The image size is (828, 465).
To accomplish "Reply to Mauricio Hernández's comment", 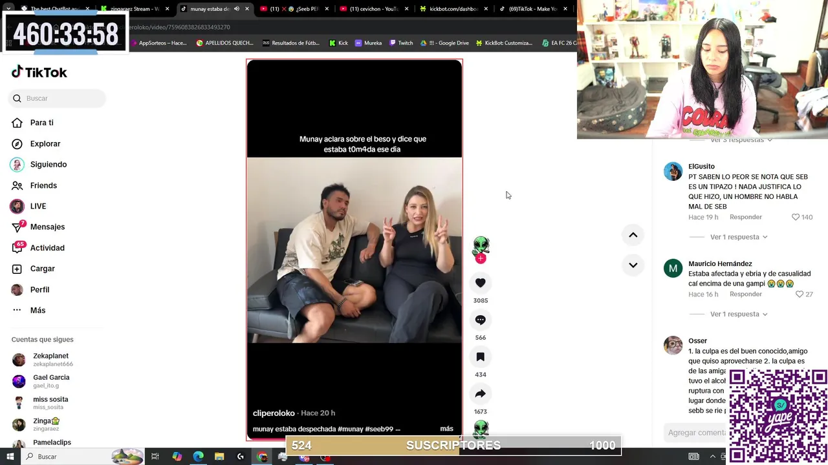I will (746, 294).
